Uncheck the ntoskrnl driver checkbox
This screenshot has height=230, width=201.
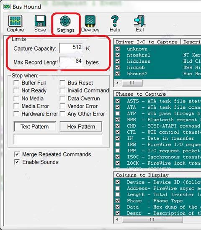click(118, 55)
